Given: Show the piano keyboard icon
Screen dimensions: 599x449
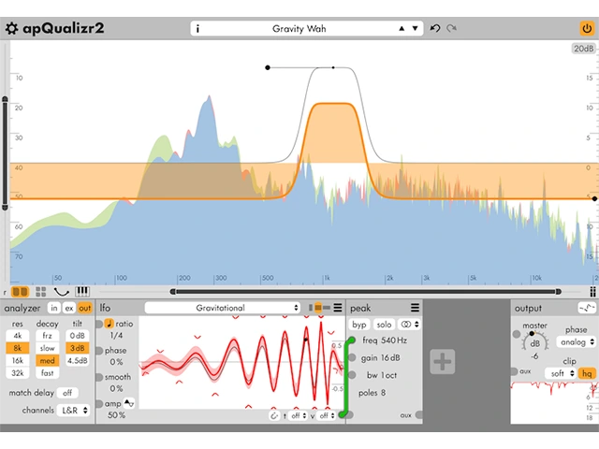Looking at the screenshot, I should tap(82, 292).
